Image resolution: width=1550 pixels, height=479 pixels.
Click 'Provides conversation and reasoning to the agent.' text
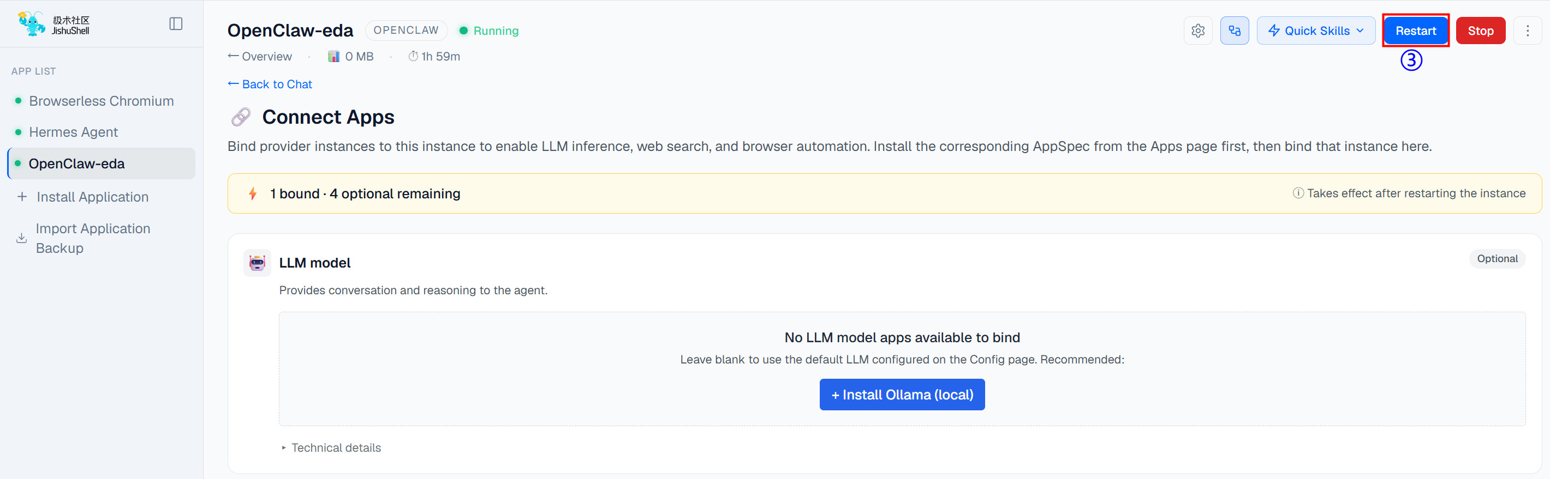(x=413, y=290)
